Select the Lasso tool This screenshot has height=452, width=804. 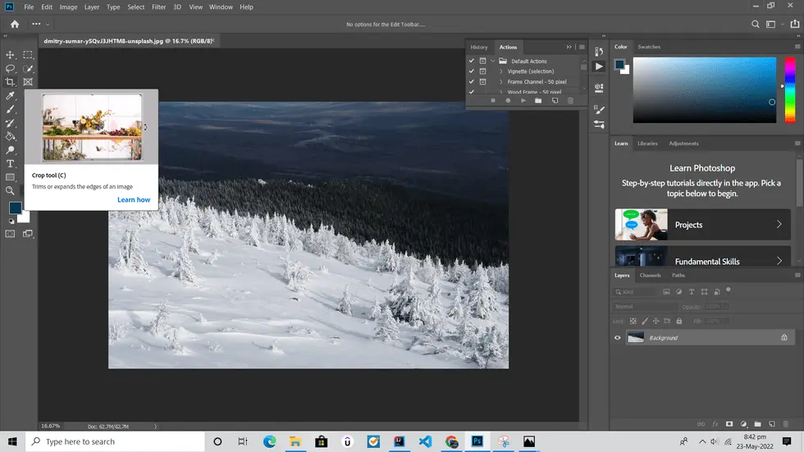pyautogui.click(x=10, y=68)
